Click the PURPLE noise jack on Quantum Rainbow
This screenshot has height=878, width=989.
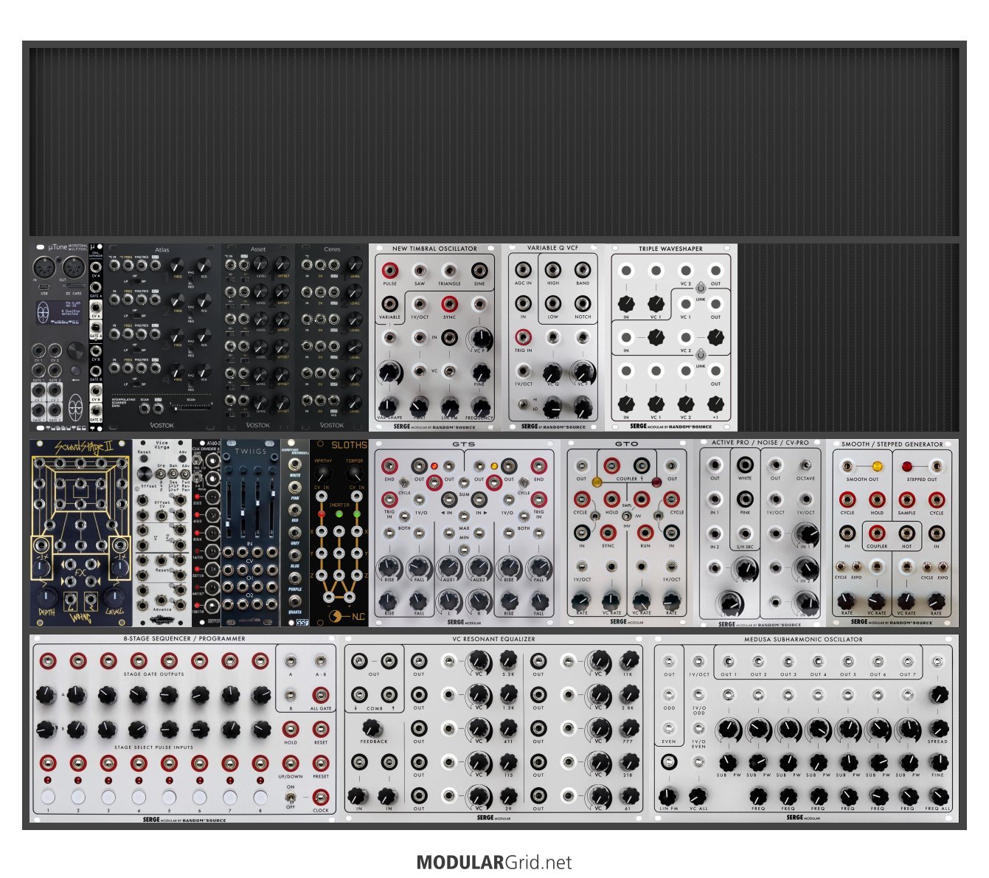295,578
